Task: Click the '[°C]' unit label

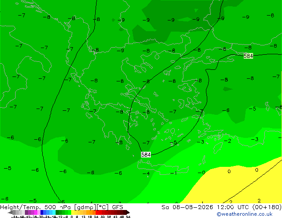Action: tap(103, 207)
